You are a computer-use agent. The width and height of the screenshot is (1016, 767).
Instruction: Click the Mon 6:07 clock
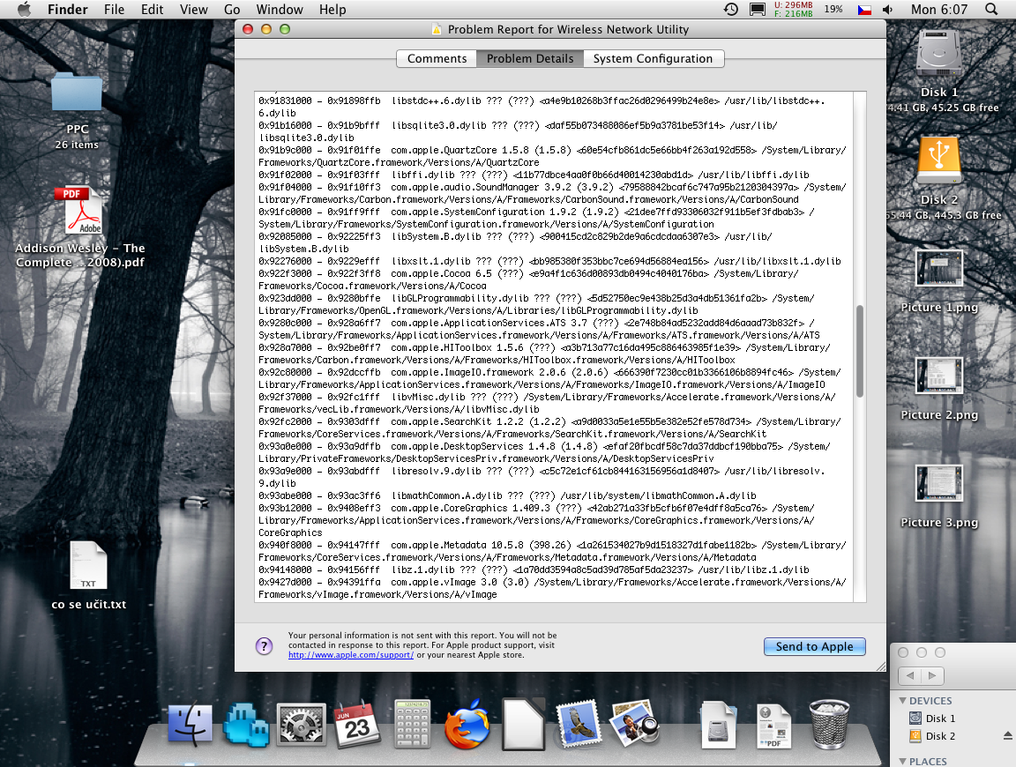[939, 10]
